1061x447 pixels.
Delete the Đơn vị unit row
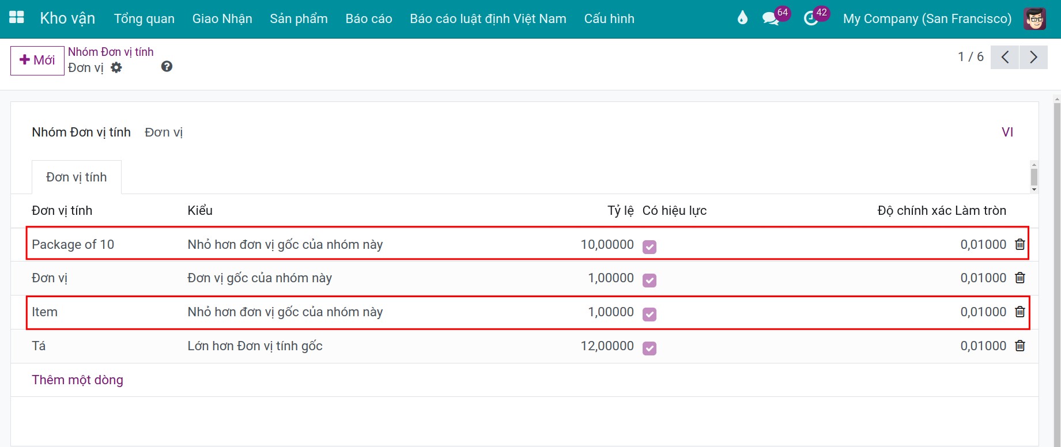click(x=1020, y=278)
